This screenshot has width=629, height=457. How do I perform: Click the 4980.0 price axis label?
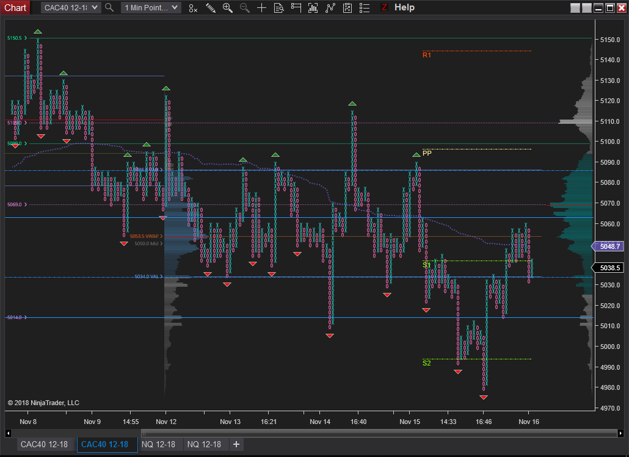click(x=610, y=387)
